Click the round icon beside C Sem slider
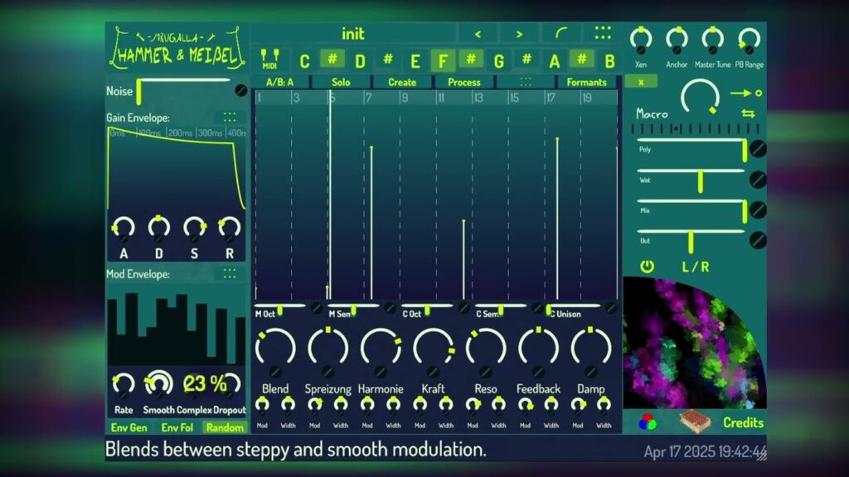This screenshot has height=477, width=849. pos(537,308)
